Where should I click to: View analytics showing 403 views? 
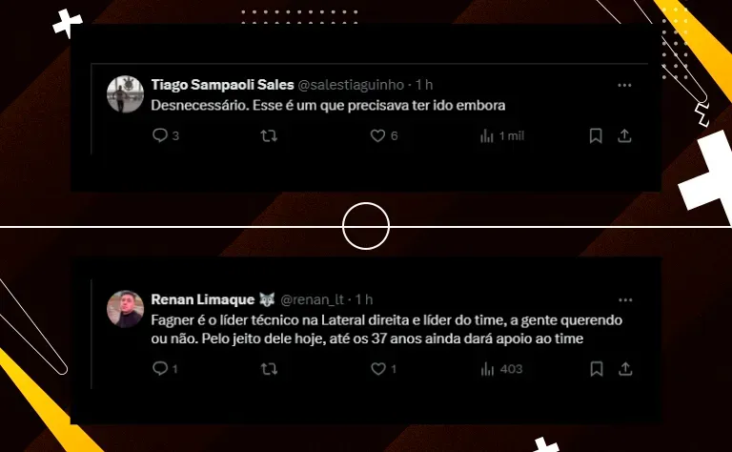tap(501, 369)
